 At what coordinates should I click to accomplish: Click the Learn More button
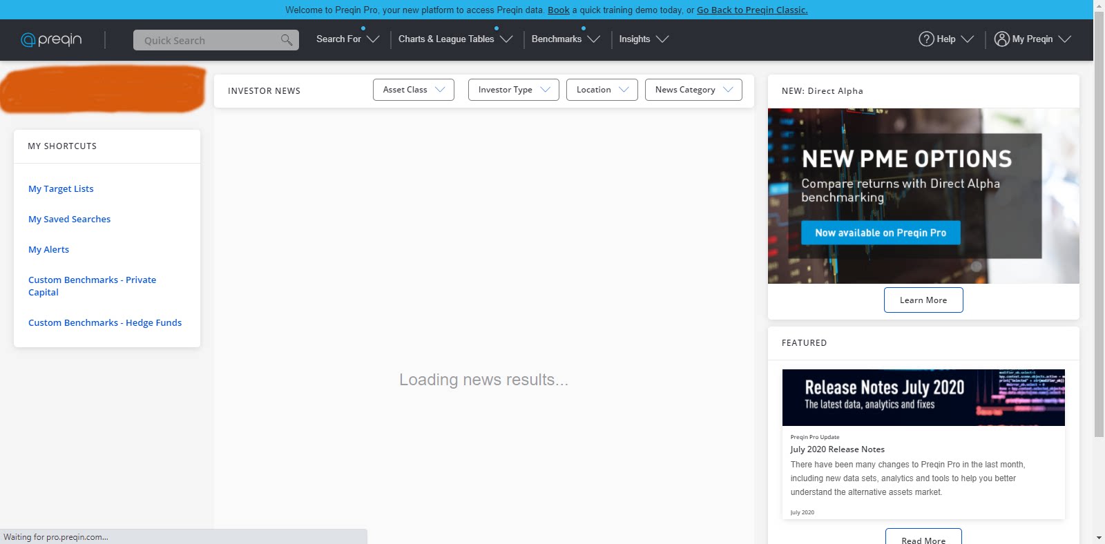tap(923, 300)
